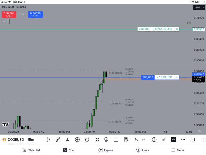Open the TradingView trading panel icon
The width and height of the screenshot is (206, 155).
173,140
